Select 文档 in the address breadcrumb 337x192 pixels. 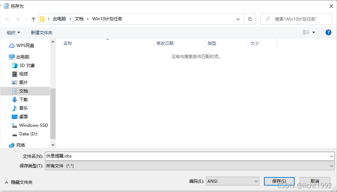pos(79,19)
